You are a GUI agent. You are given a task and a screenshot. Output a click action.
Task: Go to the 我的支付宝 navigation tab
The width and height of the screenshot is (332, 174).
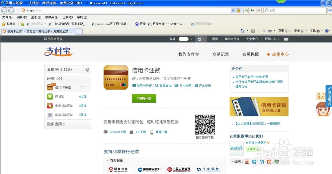189,54
